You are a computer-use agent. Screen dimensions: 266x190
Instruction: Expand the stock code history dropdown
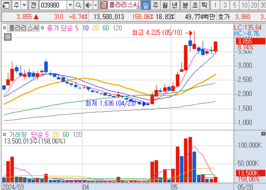70,5
